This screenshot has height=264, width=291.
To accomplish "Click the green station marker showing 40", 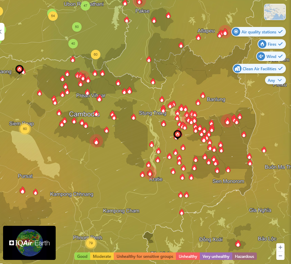I will 73,43.
